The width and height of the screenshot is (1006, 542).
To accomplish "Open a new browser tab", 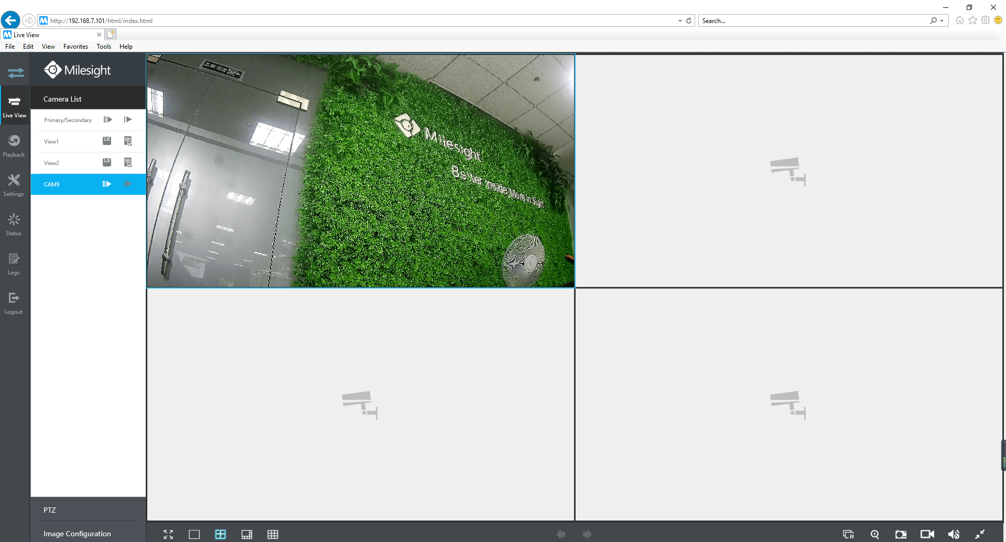I will (110, 35).
